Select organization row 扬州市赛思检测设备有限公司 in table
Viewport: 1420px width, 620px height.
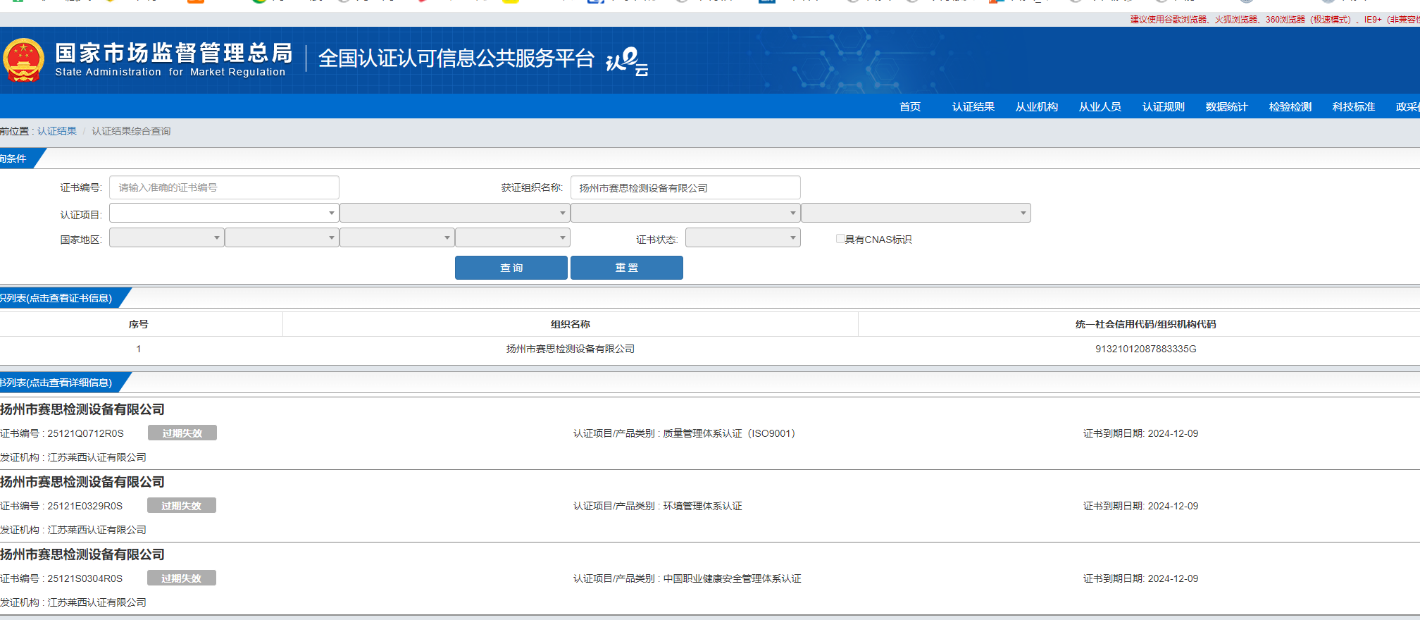(x=571, y=349)
